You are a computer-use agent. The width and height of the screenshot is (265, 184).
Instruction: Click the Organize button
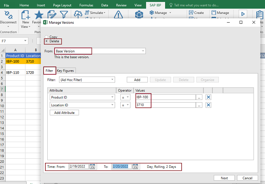[207, 80]
